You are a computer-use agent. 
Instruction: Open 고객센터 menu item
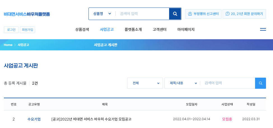160,29
